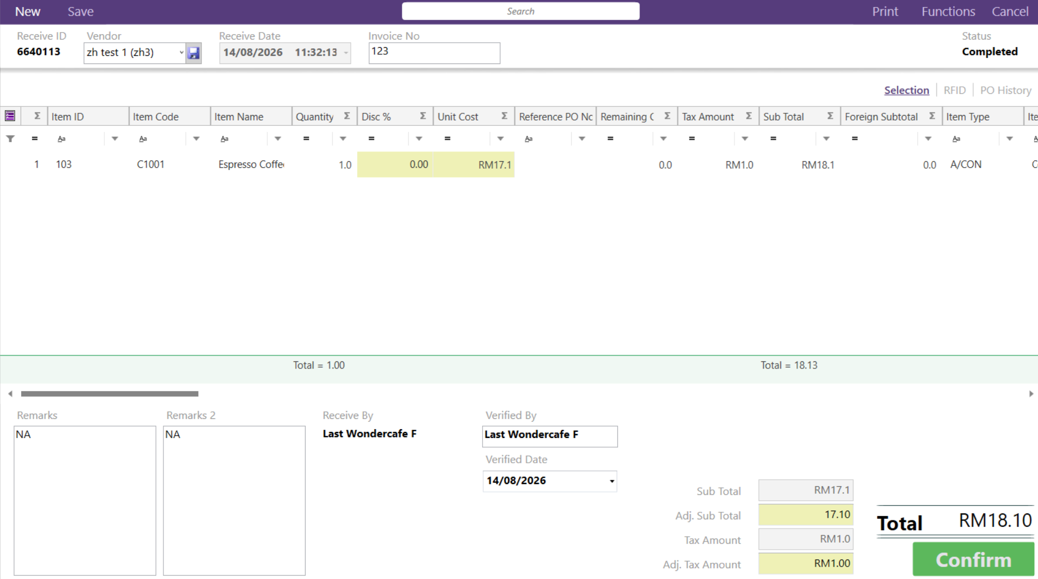This screenshot has height=579, width=1038.
Task: Click the Disc % cell showing 0.00
Action: 395,164
